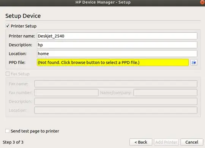Screen dimensions: 205x148
Task: Click the Add Printer button
Action: (x=166, y=142)
